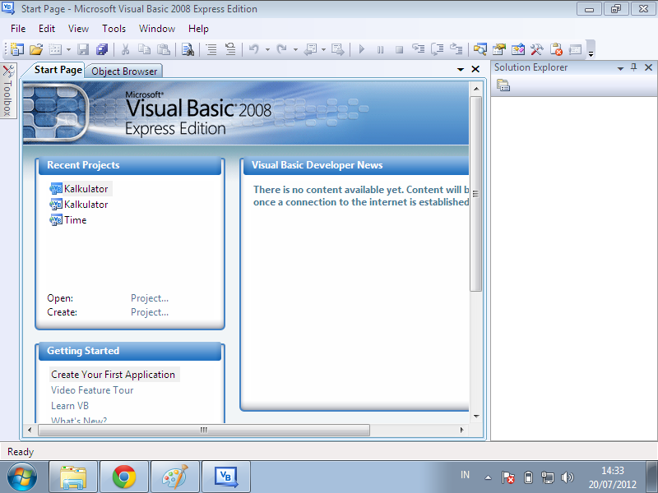Click the Immediate window toolbar icon
The height and width of the screenshot is (493, 658).
(575, 49)
